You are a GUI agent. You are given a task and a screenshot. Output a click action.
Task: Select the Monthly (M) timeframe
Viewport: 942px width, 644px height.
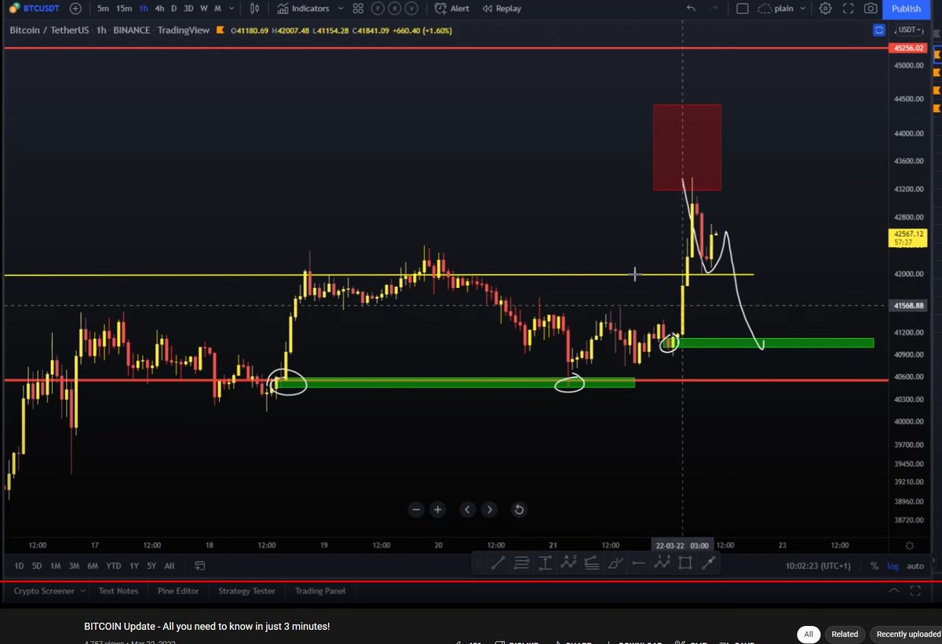point(217,9)
